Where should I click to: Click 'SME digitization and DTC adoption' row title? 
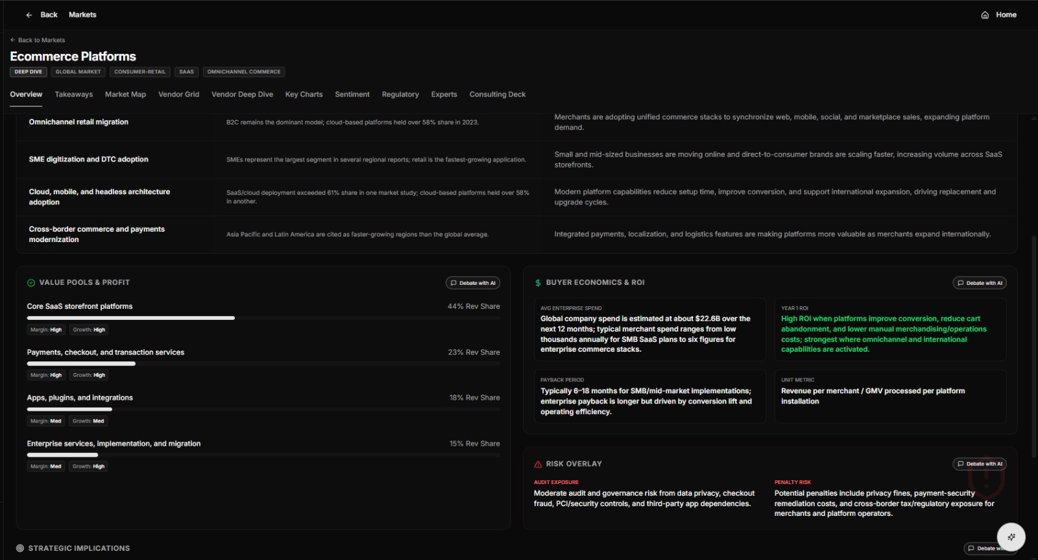(x=89, y=160)
